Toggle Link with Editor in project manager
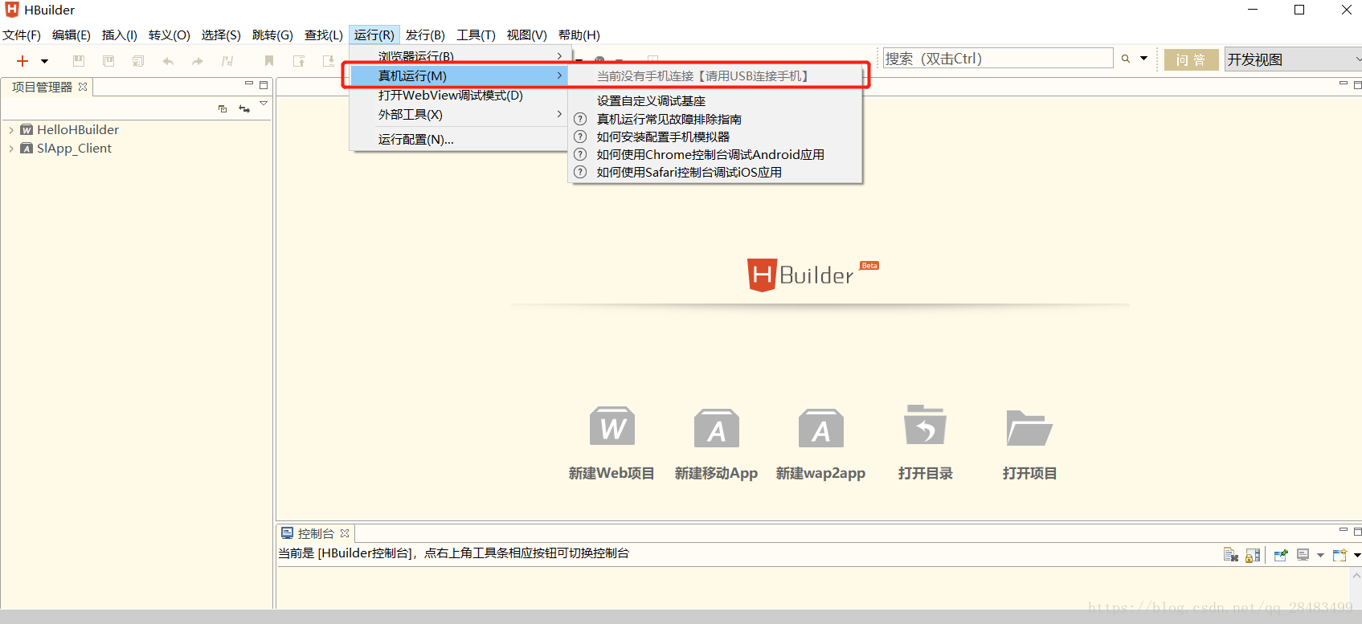The image size is (1362, 624). coord(244,108)
